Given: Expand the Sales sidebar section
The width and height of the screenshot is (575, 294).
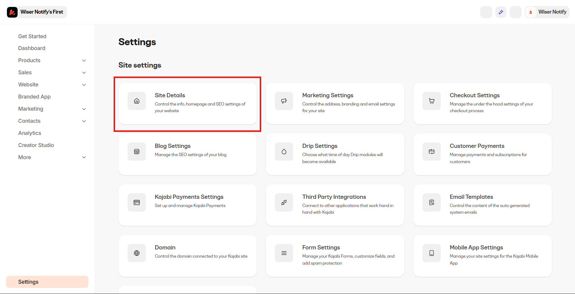Looking at the screenshot, I should pyautogui.click(x=84, y=73).
